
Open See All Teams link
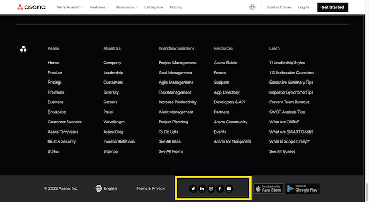171,152
